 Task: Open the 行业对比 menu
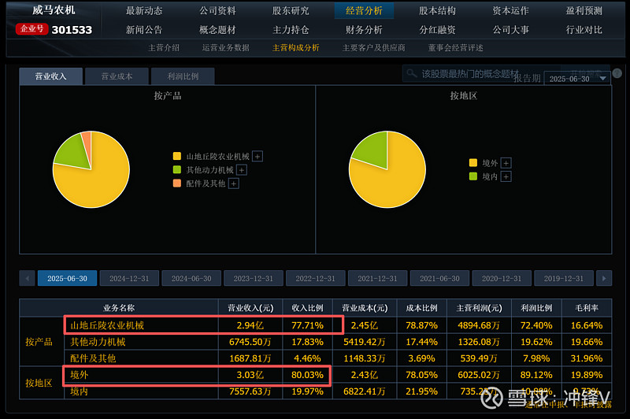[584, 30]
